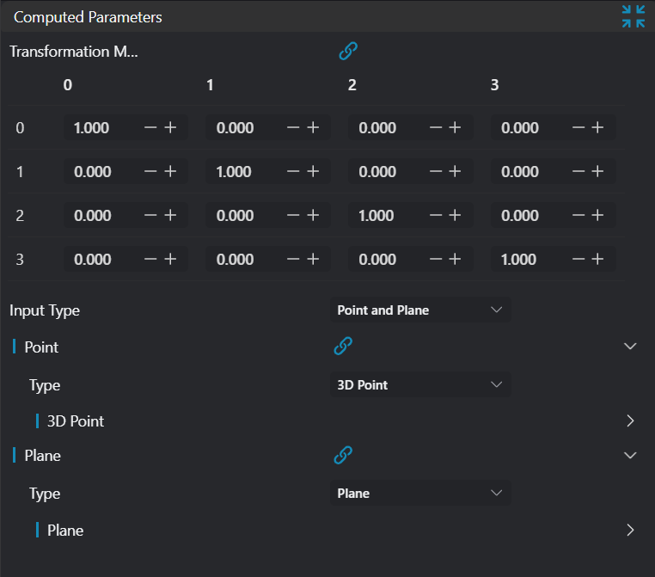Decrement matrix value at row 3 column 0
The image size is (655, 577).
(150, 260)
